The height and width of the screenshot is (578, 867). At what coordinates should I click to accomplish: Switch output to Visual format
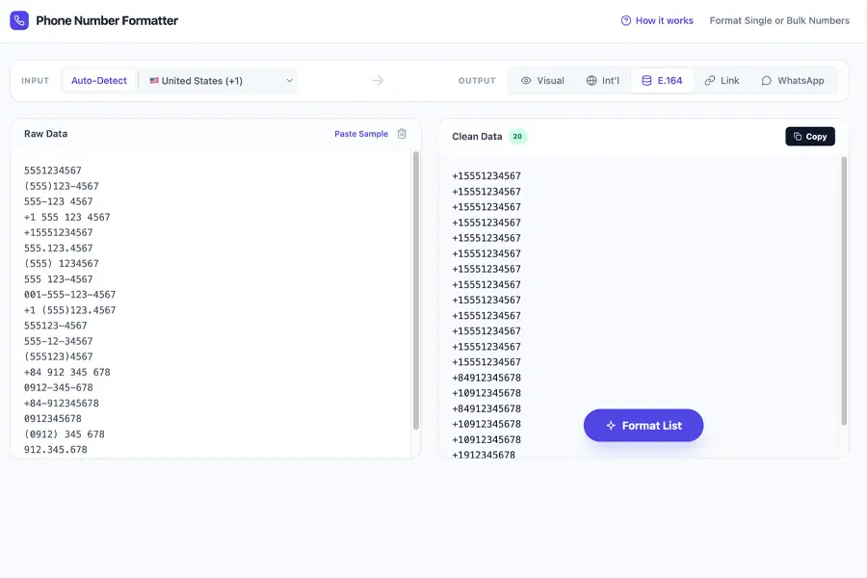(x=542, y=81)
